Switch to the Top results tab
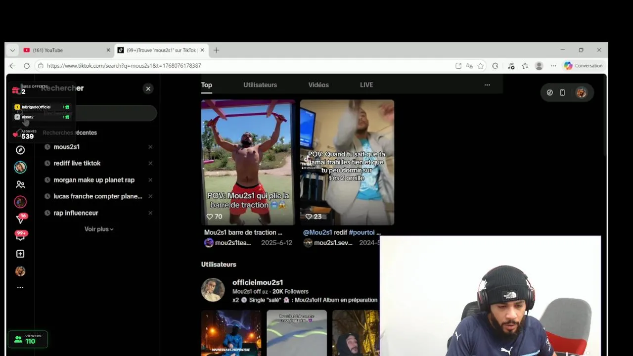The image size is (633, 356). 206,85
